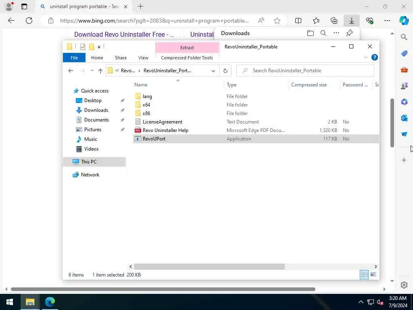The width and height of the screenshot is (413, 310).
Task: Open Downloads in navigation pane
Action: pos(96,110)
